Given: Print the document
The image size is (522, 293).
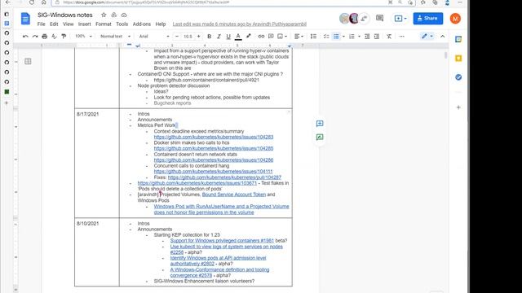Looking at the screenshot, I should coord(45,36).
